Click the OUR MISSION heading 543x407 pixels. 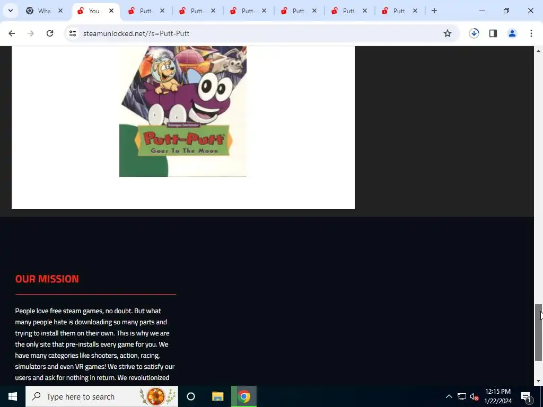pyautogui.click(x=47, y=279)
